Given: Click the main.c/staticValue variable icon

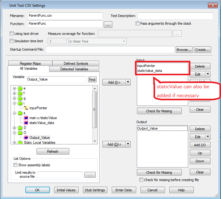Looking at the screenshot, I should [x=26, y=118].
